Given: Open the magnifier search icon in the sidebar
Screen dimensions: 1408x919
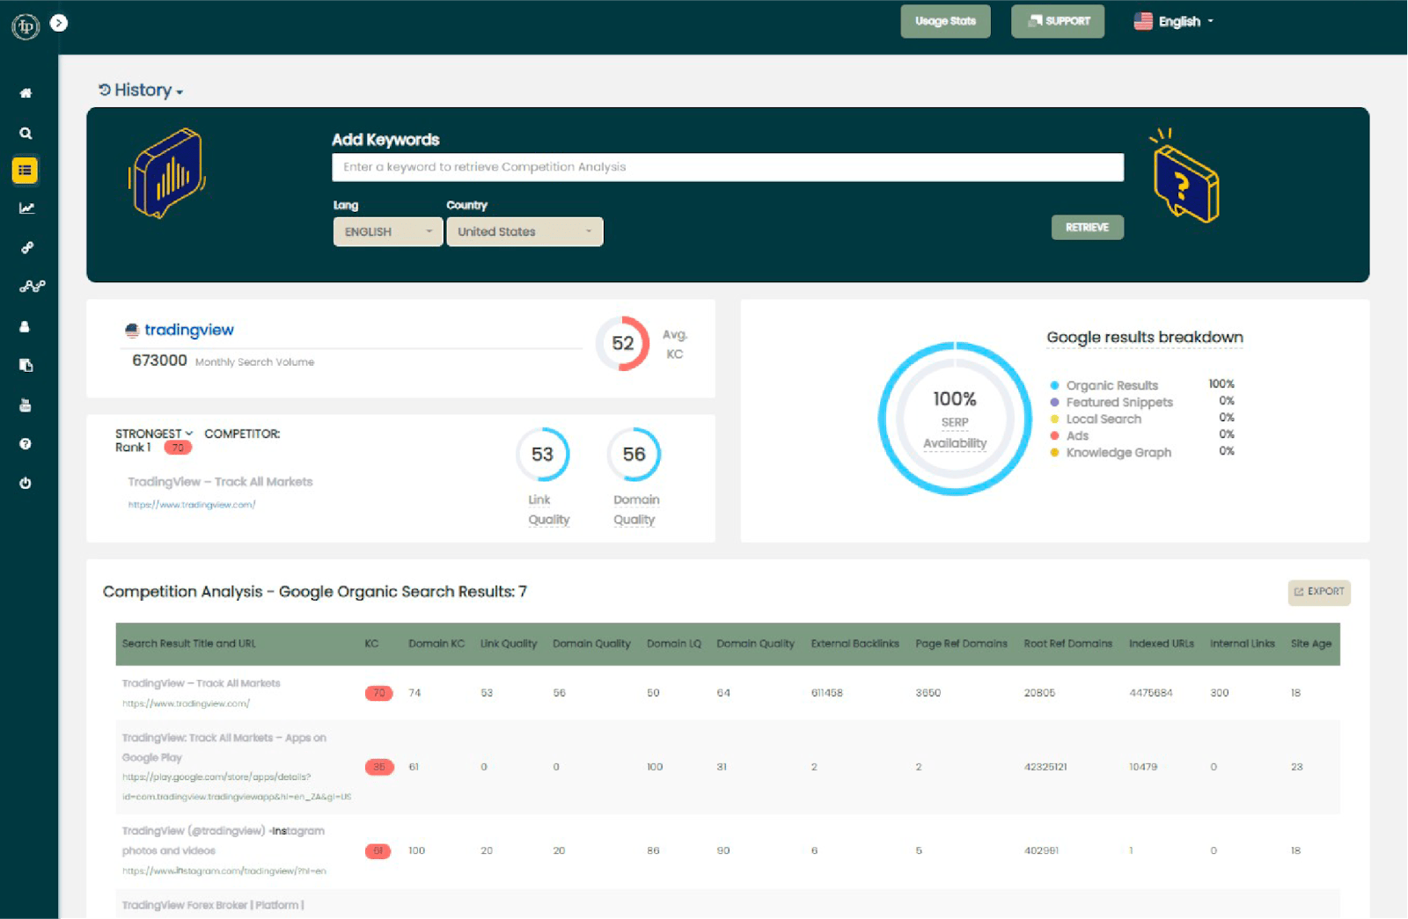Looking at the screenshot, I should click(x=26, y=134).
